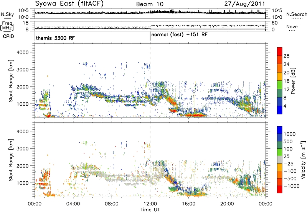Select the 'N.Search' legend label
Viewport: 307px width, 212px height.
pyautogui.click(x=297, y=14)
